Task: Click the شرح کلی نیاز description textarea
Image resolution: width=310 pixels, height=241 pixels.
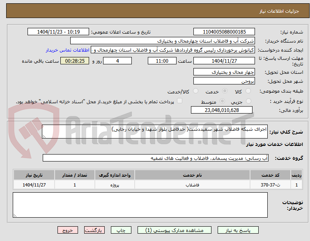Action: pyautogui.click(x=155, y=132)
